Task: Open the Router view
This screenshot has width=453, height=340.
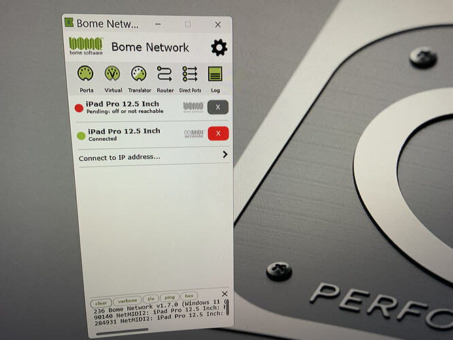Action: [165, 79]
